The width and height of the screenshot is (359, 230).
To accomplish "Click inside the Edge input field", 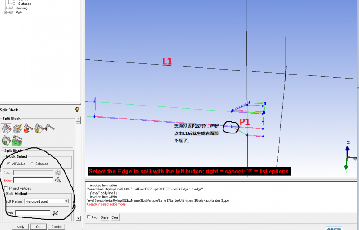I will (x=33, y=180).
